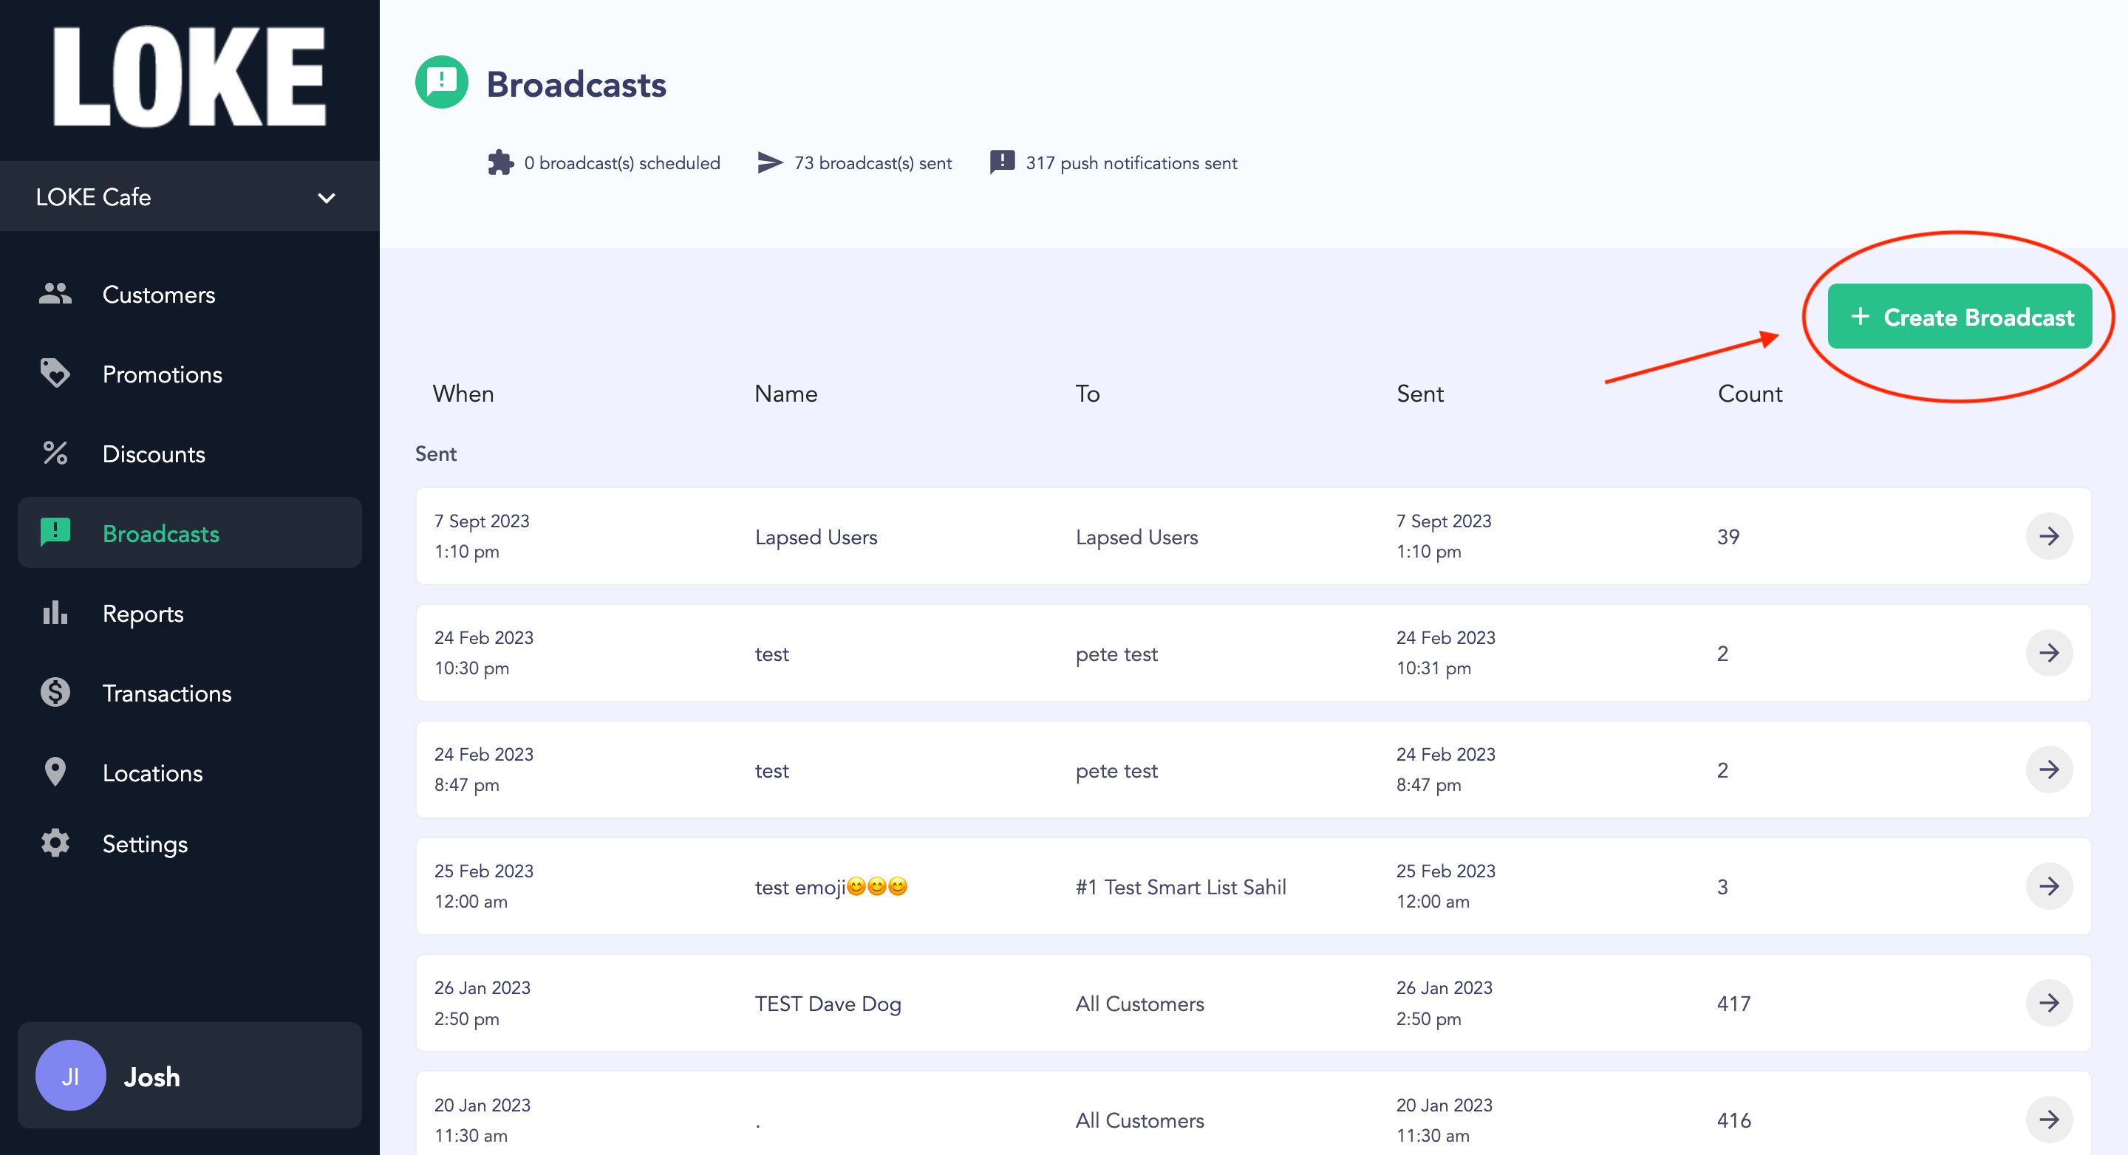Open the 8:47 pm test broadcast arrow

2049,770
